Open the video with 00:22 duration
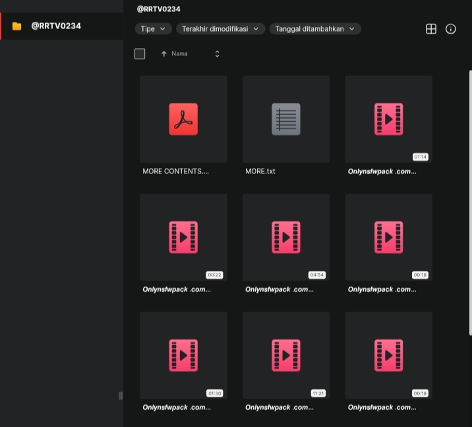This screenshot has height=427, width=472. (183, 237)
